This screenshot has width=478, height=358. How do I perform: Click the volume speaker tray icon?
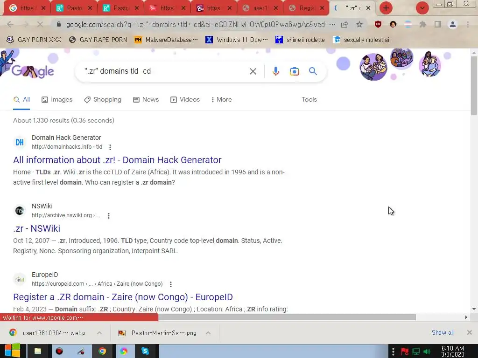(427, 351)
